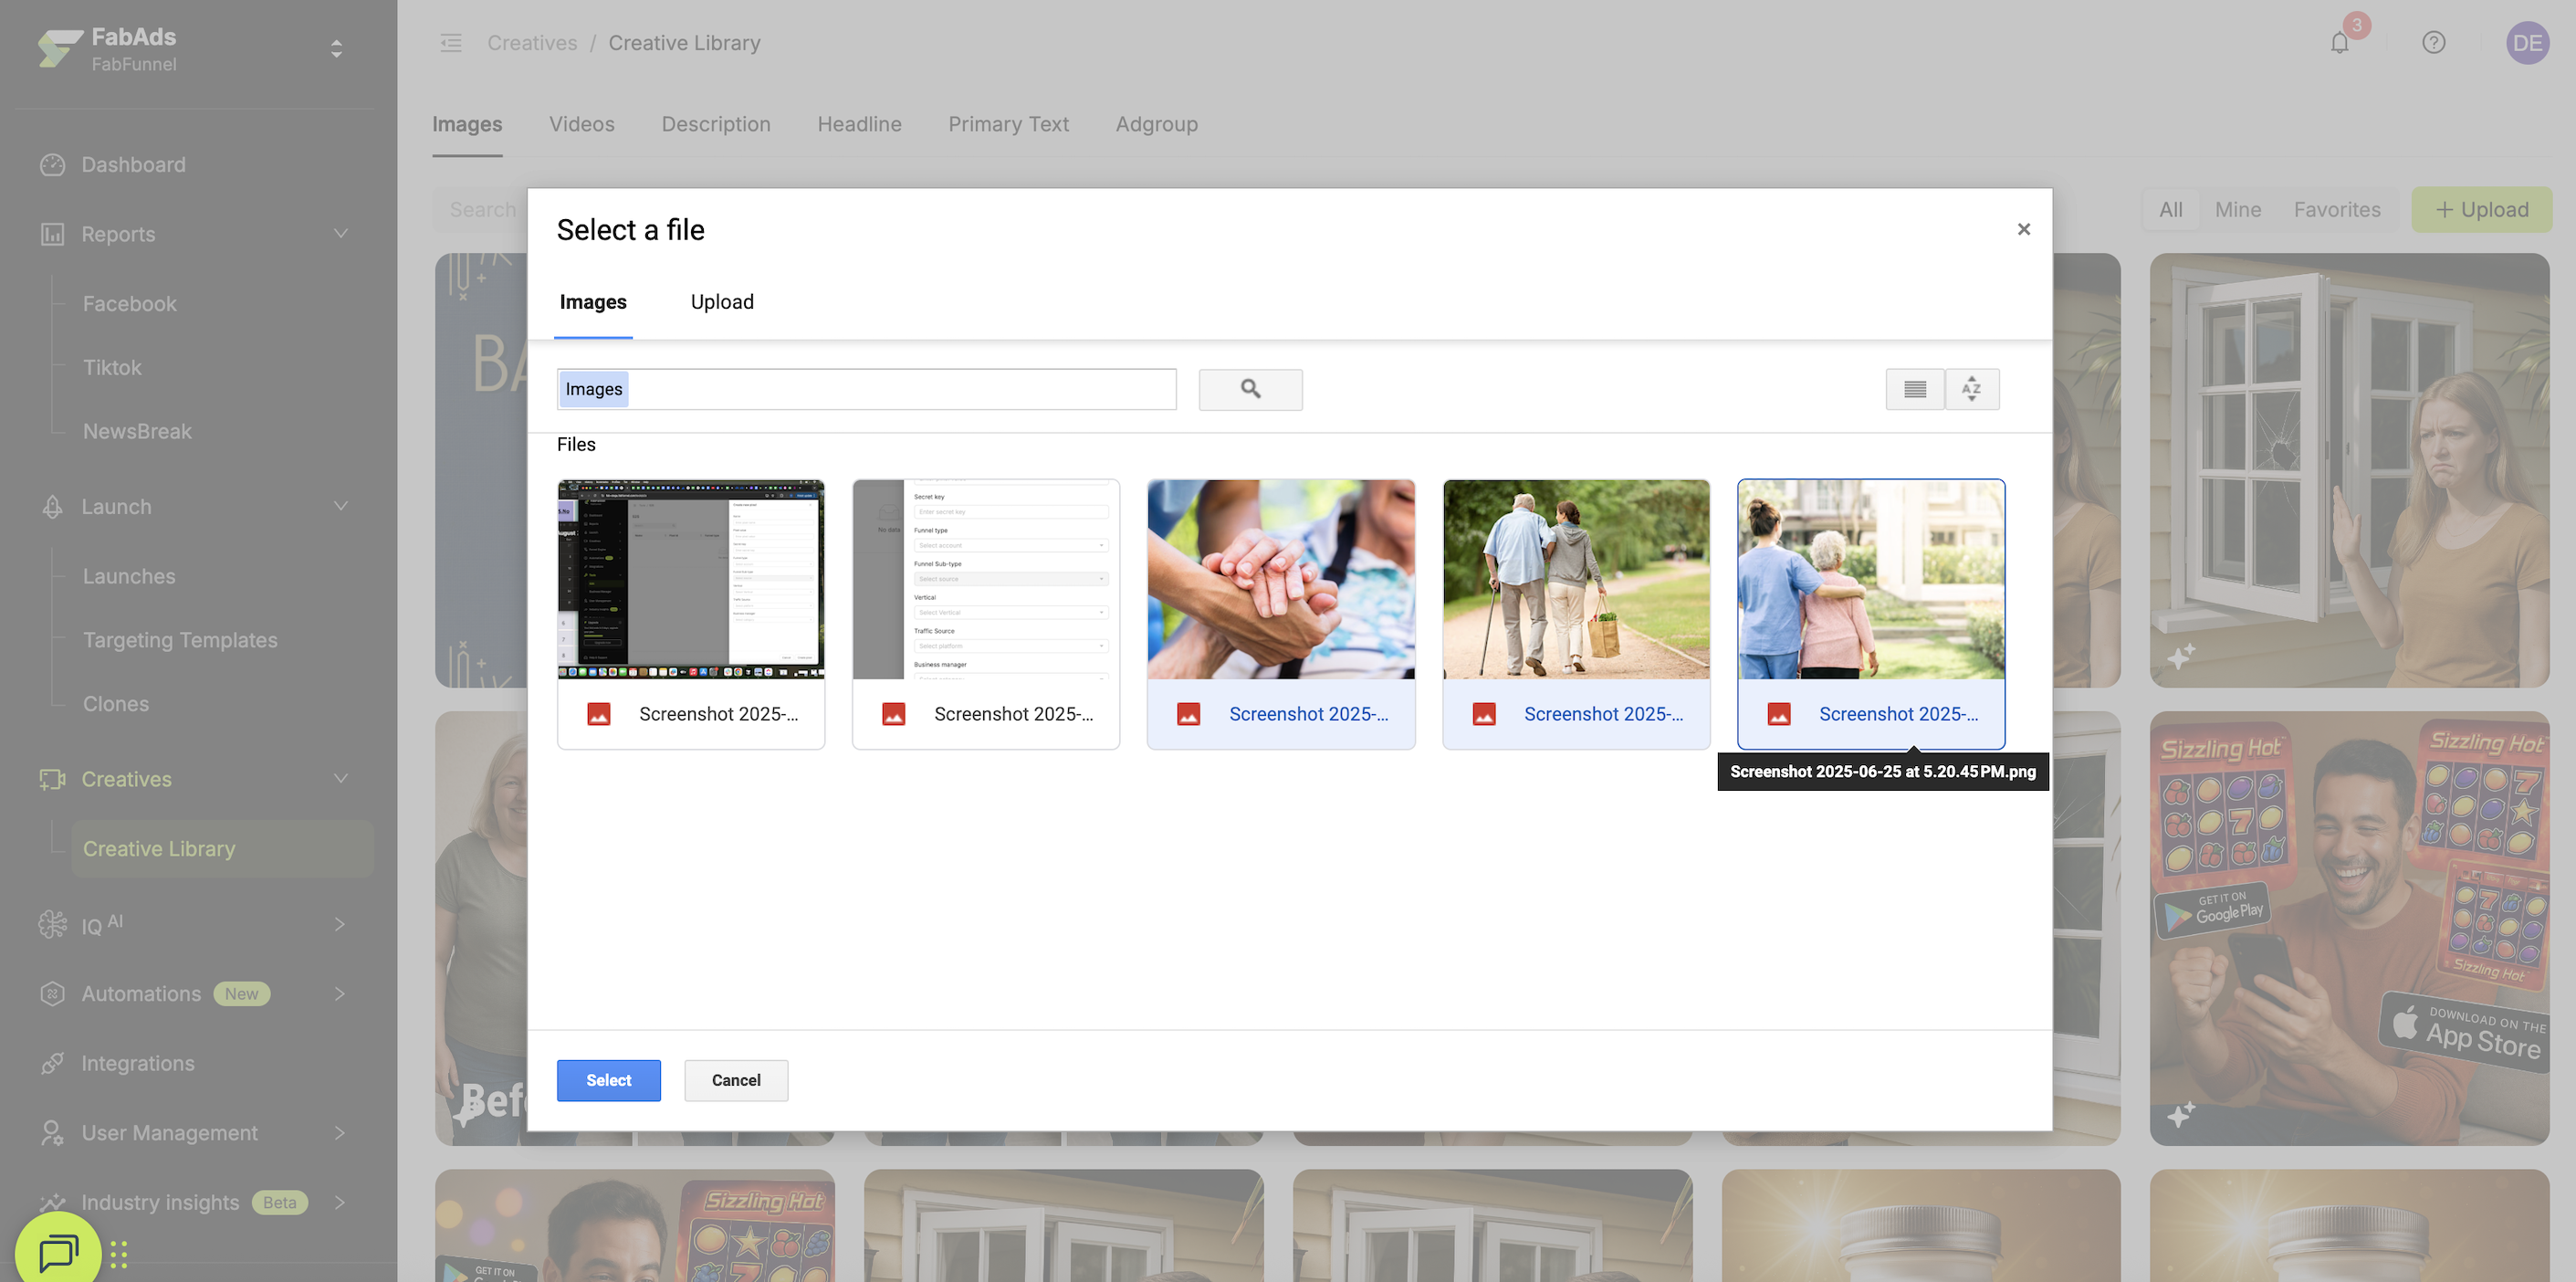This screenshot has height=1282, width=2576.
Task: Click the help question mark icon
Action: click(x=2433, y=43)
